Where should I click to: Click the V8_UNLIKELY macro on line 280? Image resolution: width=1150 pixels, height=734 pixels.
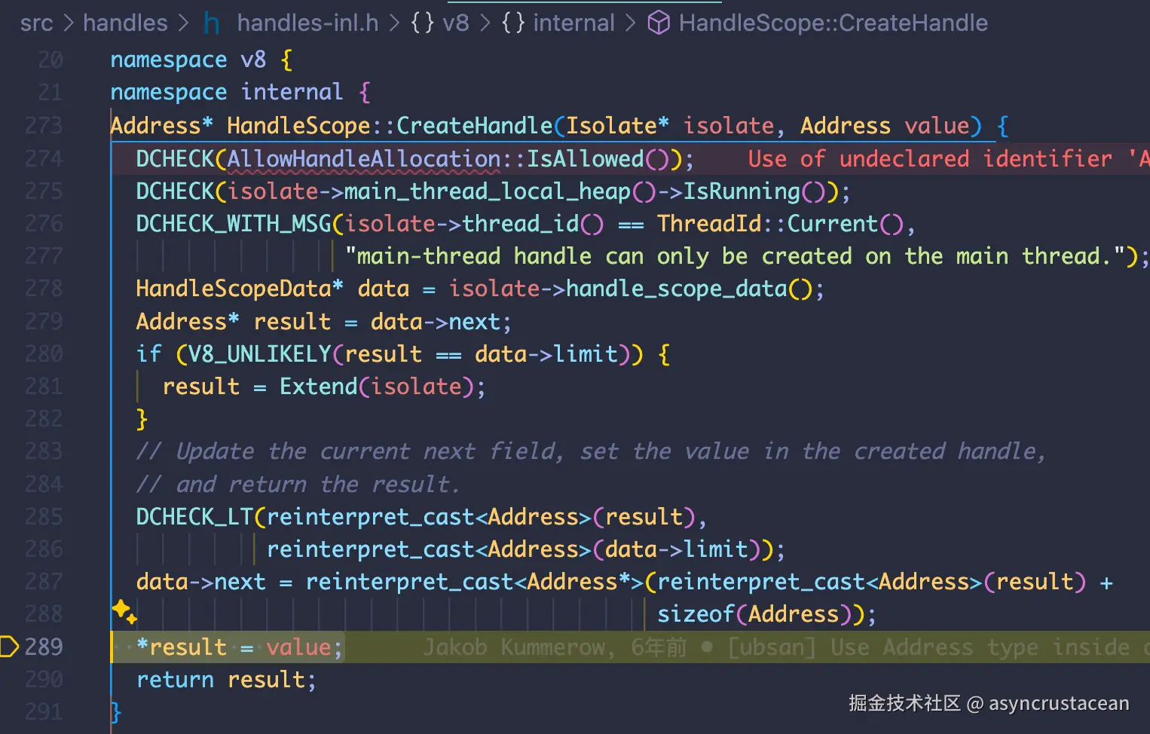(x=259, y=353)
